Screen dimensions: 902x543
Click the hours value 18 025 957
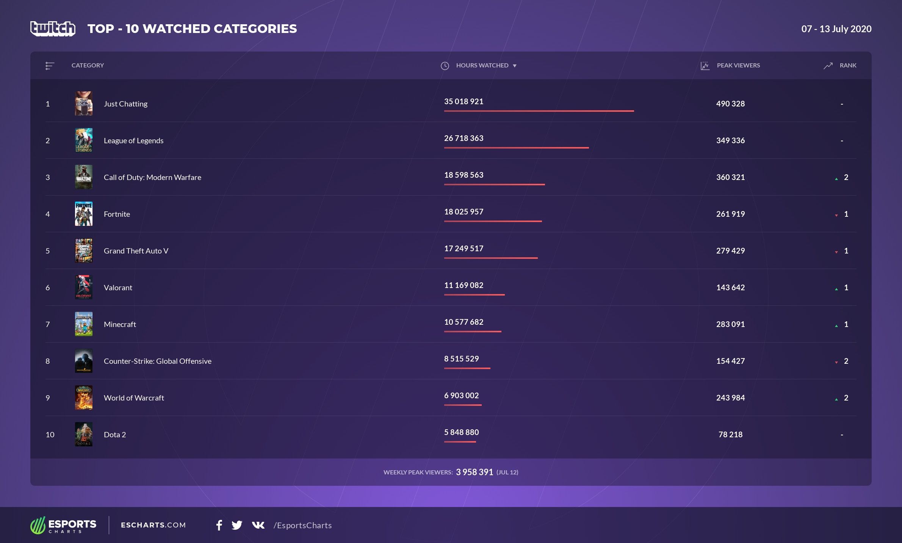click(x=464, y=212)
